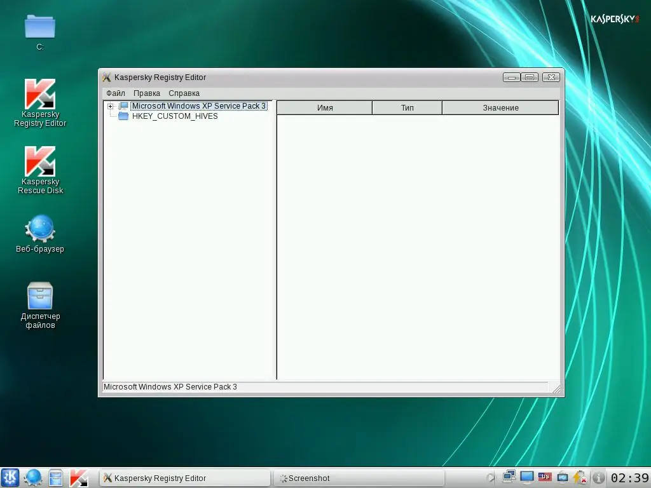The height and width of the screenshot is (488, 651).
Task: Open the info notifications tray icon
Action: pos(598,478)
